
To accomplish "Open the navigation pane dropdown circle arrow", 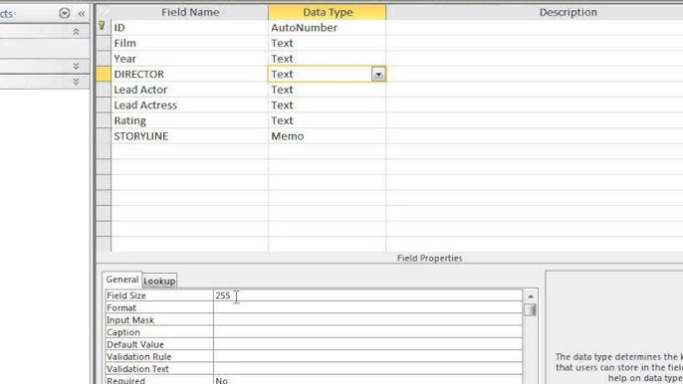I will click(65, 13).
